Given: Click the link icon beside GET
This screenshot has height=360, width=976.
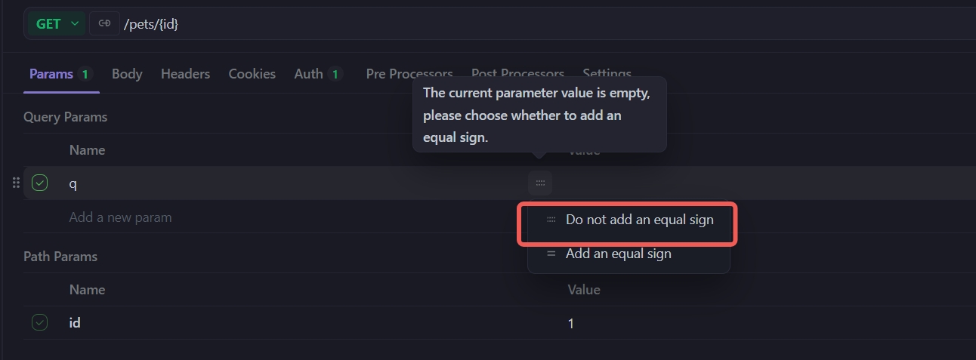Looking at the screenshot, I should 104,24.
